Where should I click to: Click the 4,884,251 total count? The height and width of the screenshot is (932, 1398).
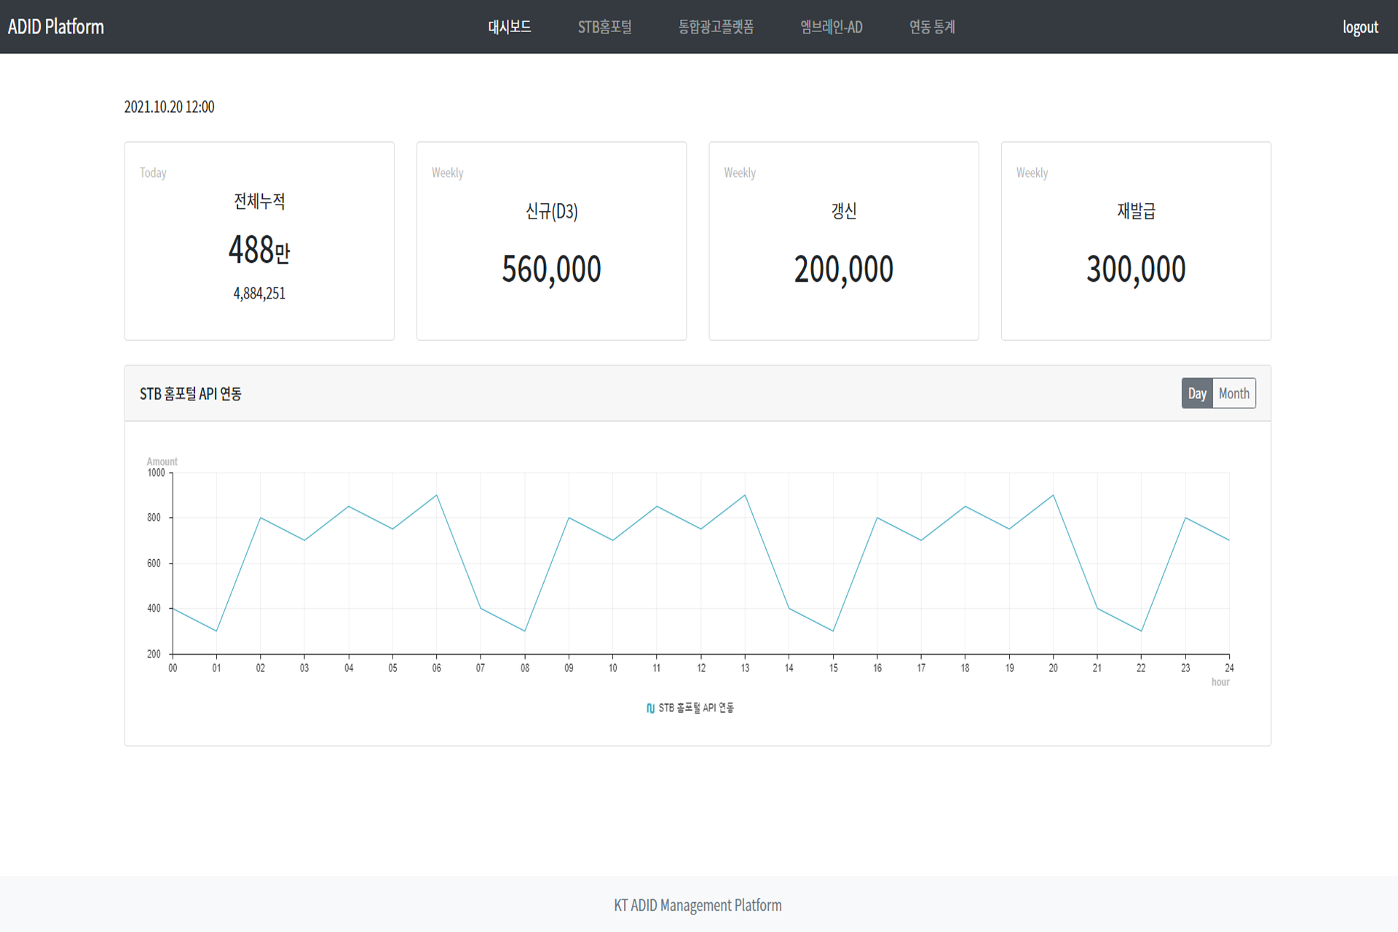(259, 293)
